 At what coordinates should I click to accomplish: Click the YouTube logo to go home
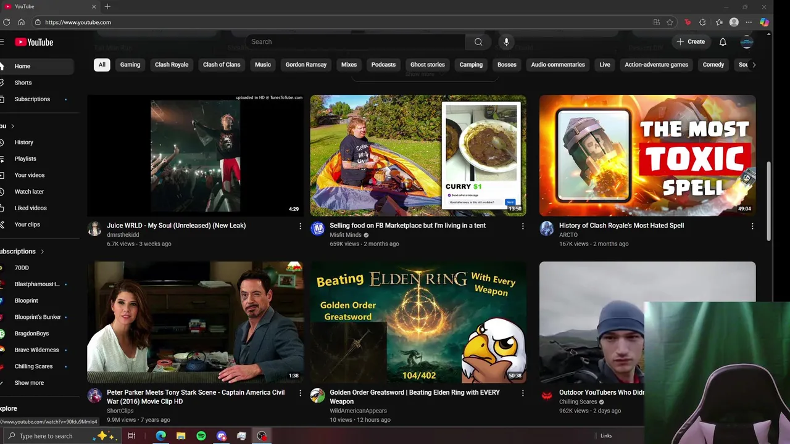click(x=34, y=42)
